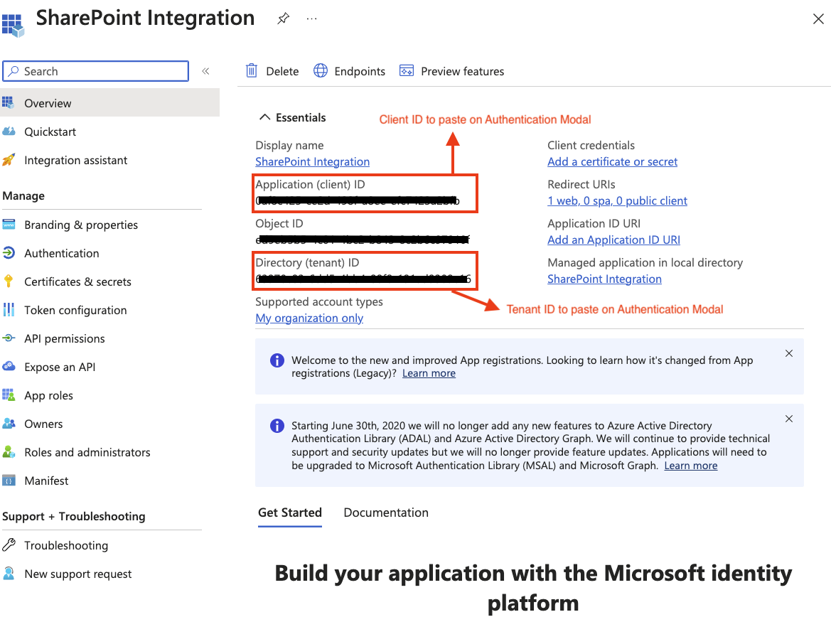Click the Branding & properties icon
The image size is (831, 617).
pyautogui.click(x=9, y=224)
